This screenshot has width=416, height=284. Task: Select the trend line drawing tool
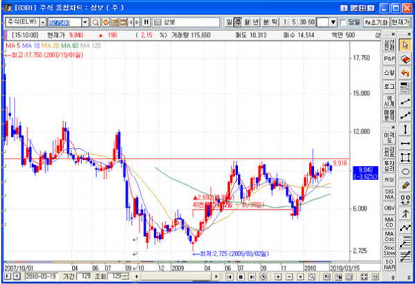pyautogui.click(x=406, y=102)
